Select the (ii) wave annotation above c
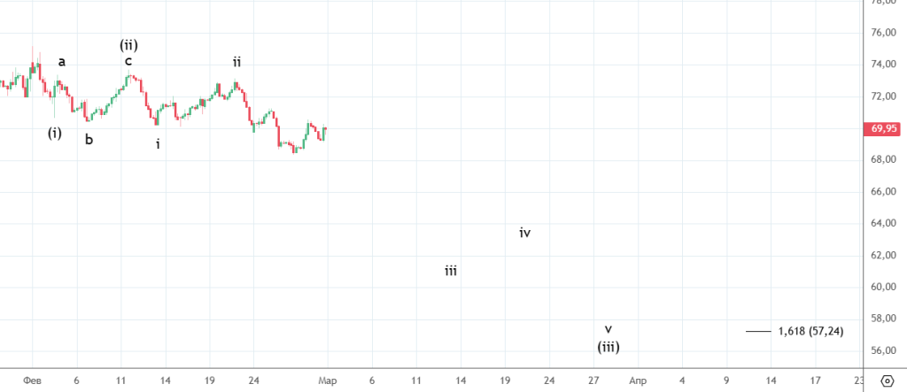 (128, 44)
